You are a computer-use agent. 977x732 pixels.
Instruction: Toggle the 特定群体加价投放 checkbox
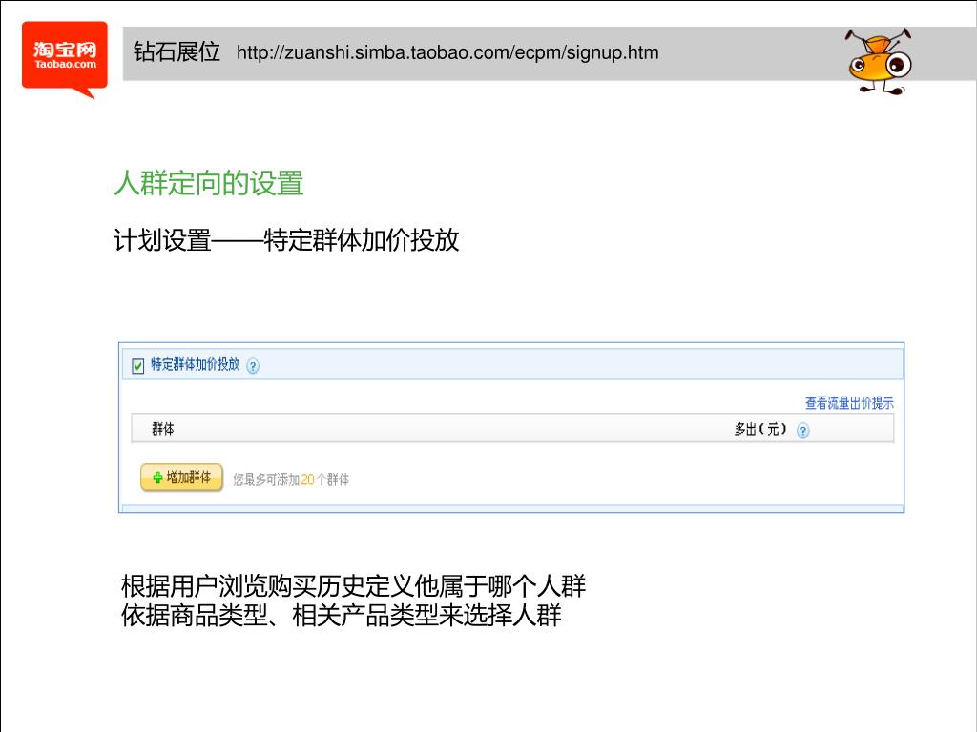[137, 366]
